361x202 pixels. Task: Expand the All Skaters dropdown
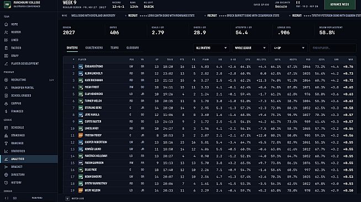211,48
